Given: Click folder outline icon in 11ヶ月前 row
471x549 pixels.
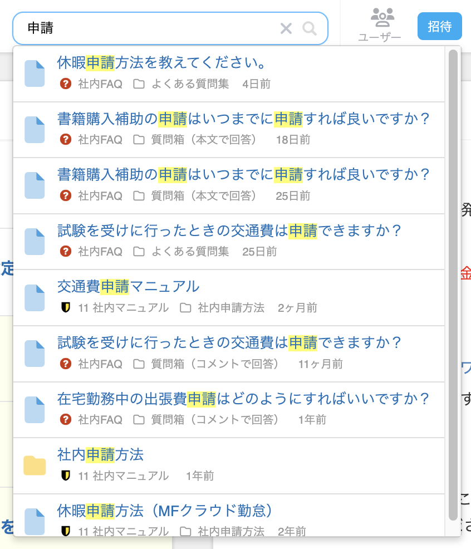Looking at the screenshot, I should pos(139,364).
